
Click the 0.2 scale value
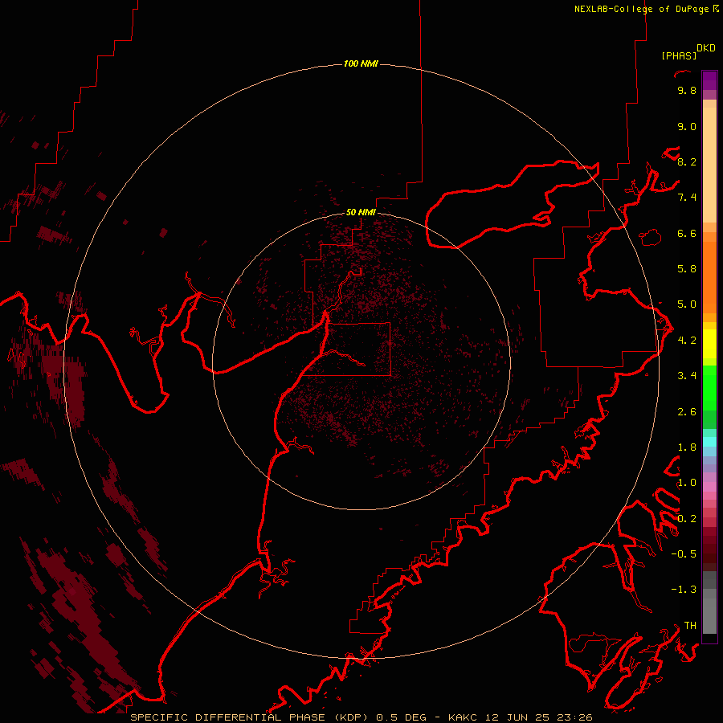click(x=687, y=519)
